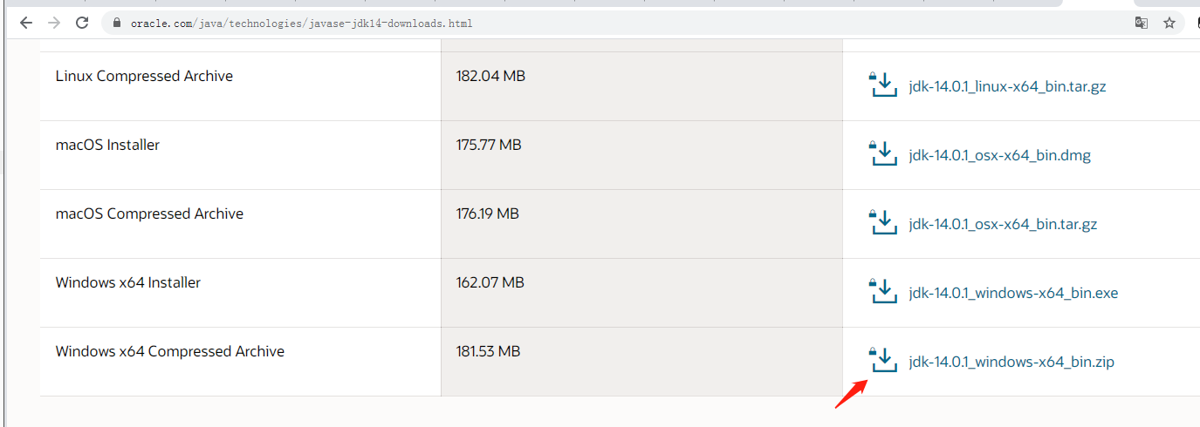Reload the Oracle downloads page
The width and height of the screenshot is (1200, 427).
click(82, 24)
